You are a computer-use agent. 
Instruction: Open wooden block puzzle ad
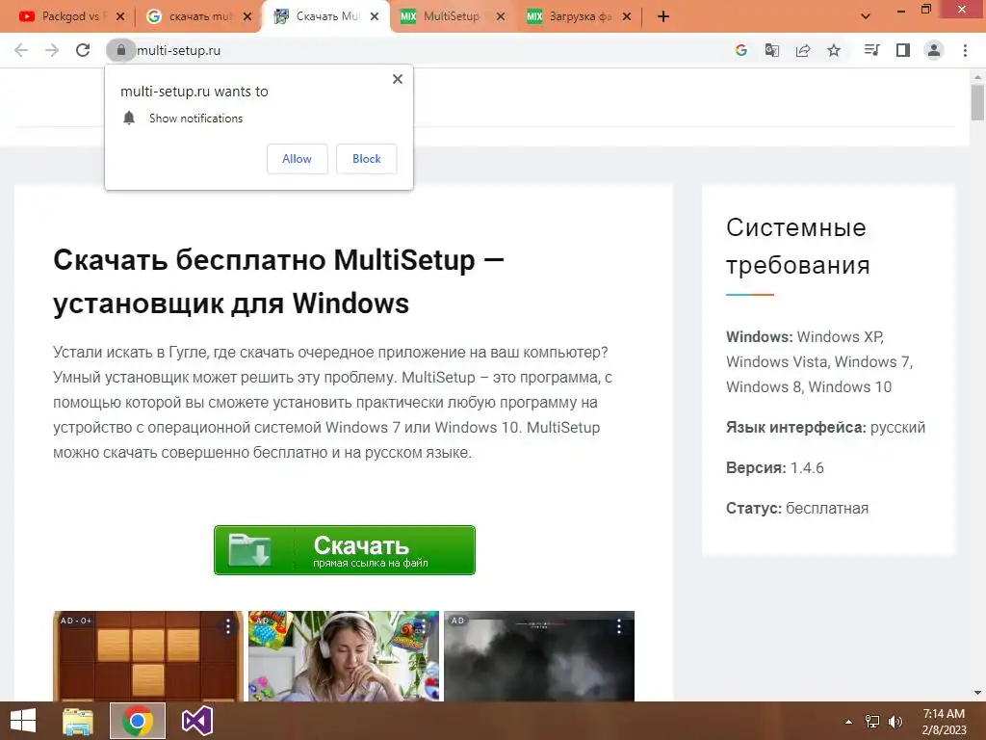point(147,655)
